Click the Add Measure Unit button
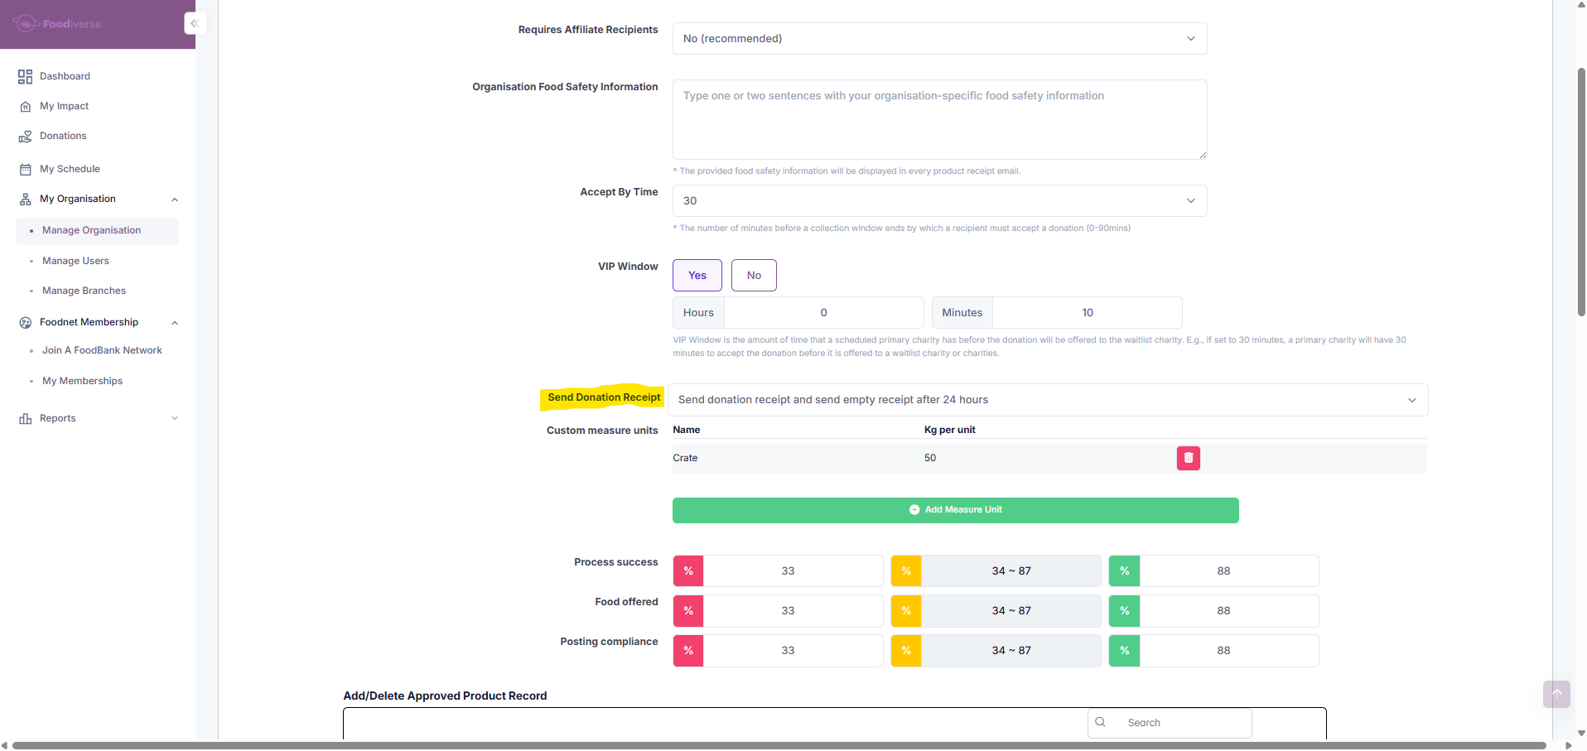Image resolution: width=1587 pixels, height=751 pixels. (955, 510)
